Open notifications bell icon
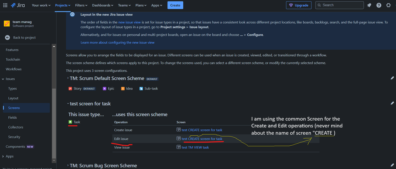Viewport: 396px width, 169px height. [x=369, y=5]
